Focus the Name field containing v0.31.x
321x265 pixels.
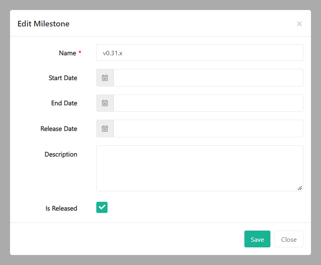(x=199, y=52)
